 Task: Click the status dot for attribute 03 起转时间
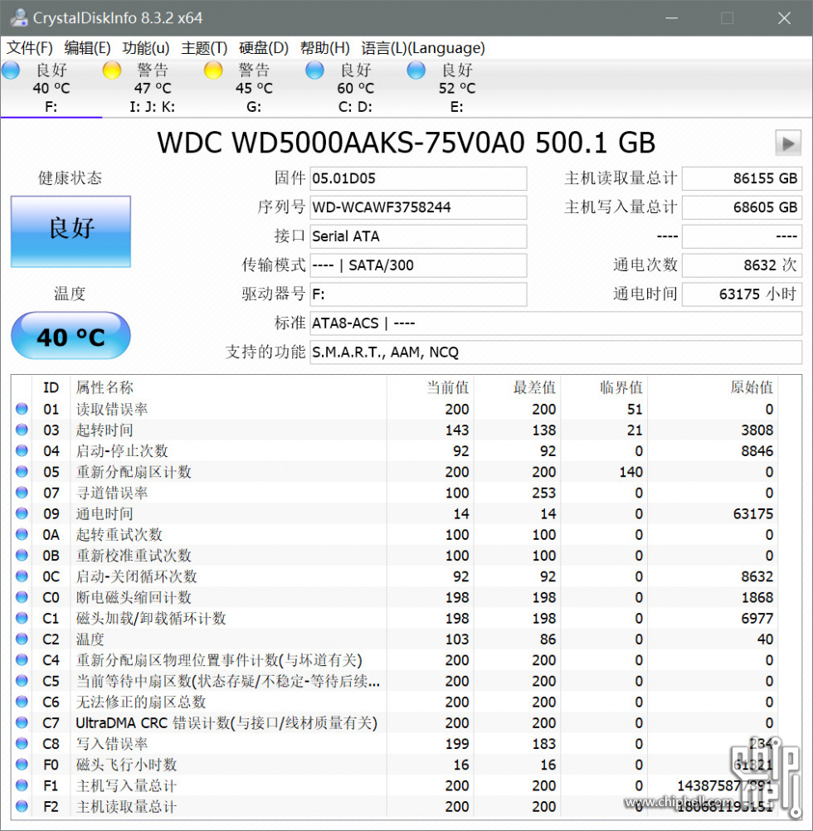point(22,430)
